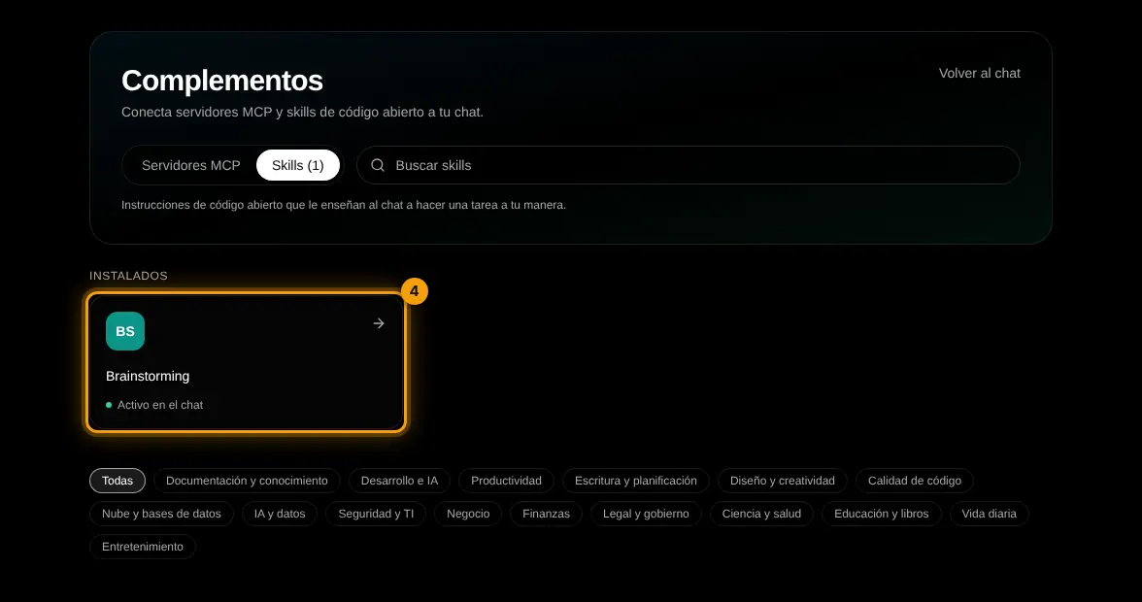
Task: Select the IA y datos category
Action: pos(280,514)
